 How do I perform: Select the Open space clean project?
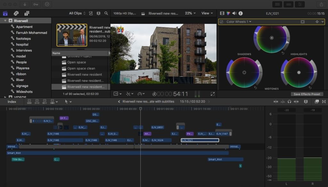click(81, 68)
